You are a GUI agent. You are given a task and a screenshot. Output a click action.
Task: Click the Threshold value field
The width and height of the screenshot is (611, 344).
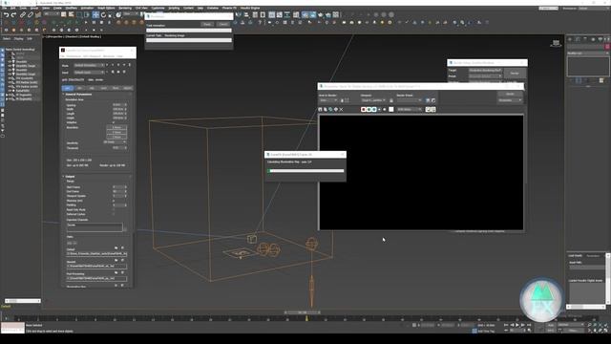coord(117,148)
